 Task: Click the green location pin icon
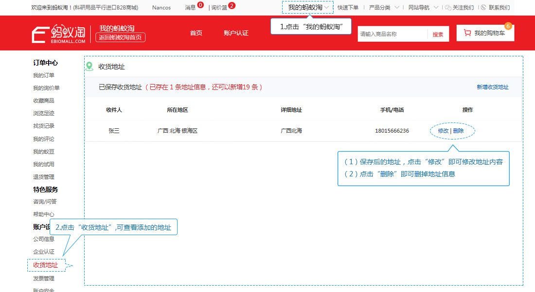click(x=89, y=66)
